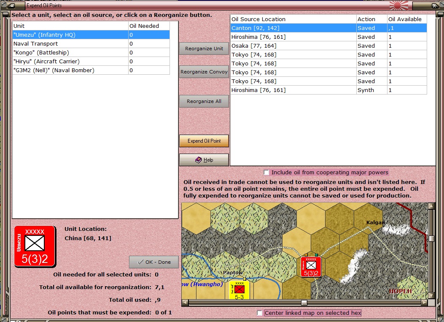Click the title bar icon next to Expend Oil Points
Viewport: 444px width, 322px height.
(12, 5)
